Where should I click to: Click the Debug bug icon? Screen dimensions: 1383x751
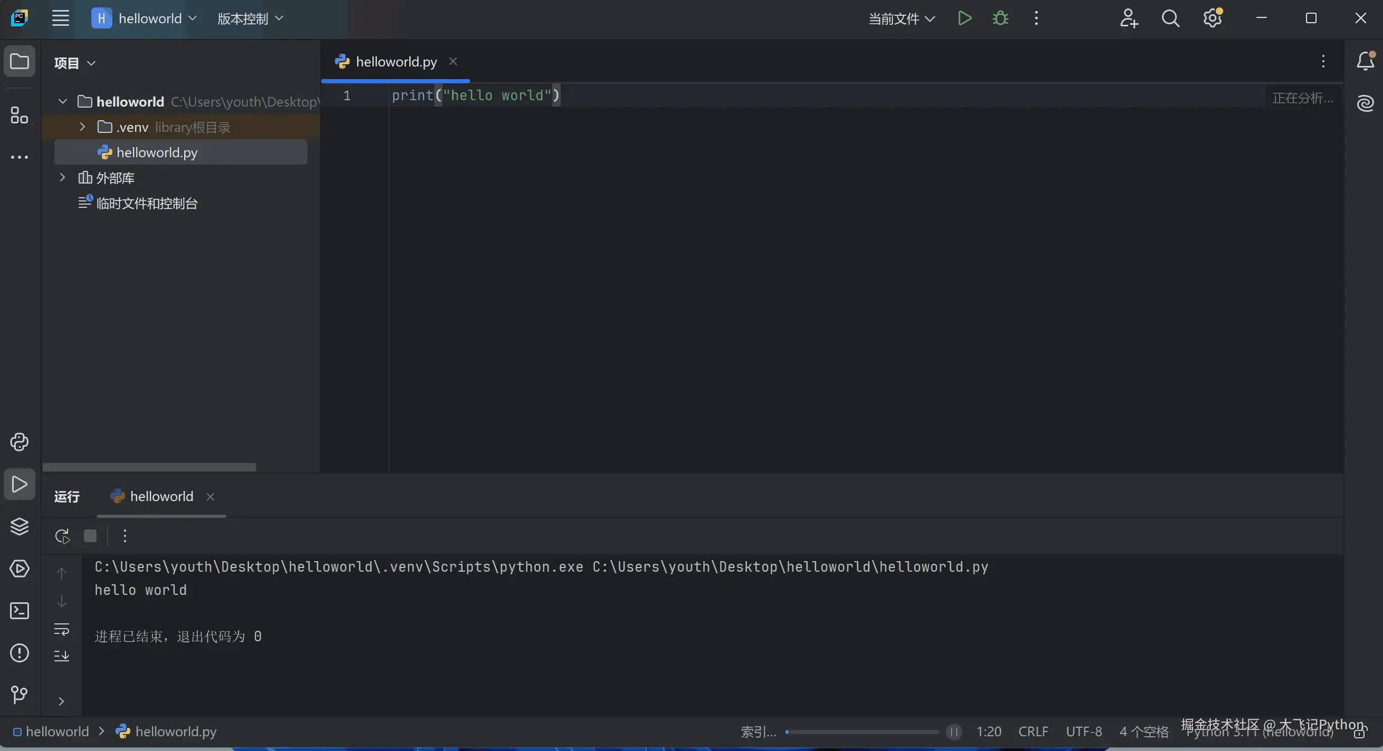point(1000,18)
